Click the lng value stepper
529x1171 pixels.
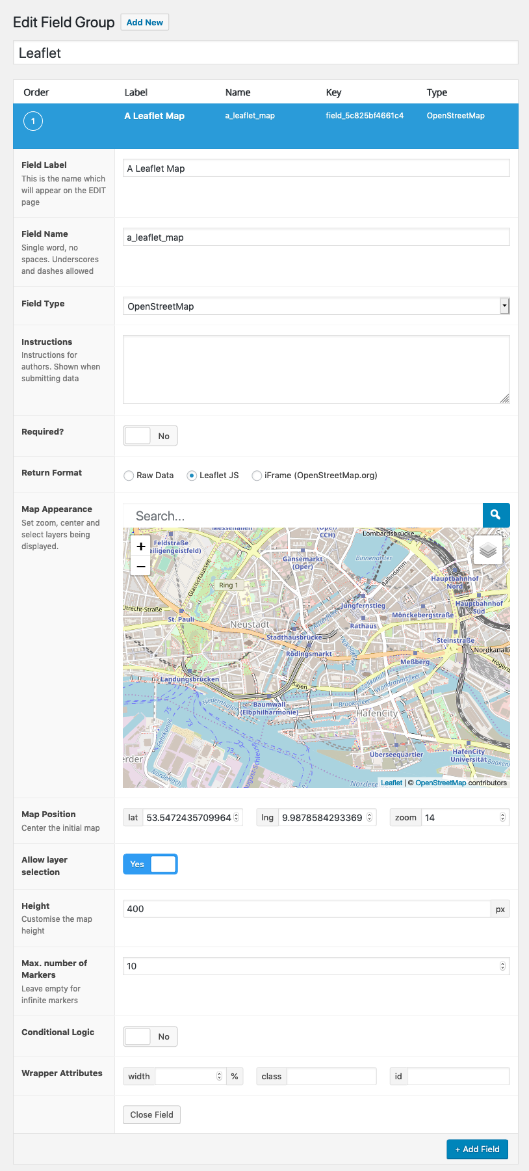(x=369, y=817)
